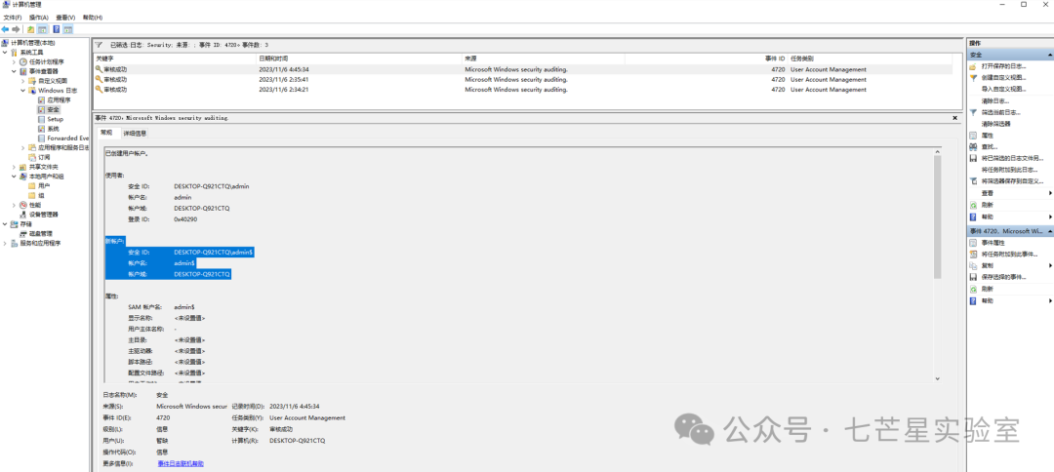Click 查找 binoculars action
Image resolution: width=1054 pixels, height=472 pixels.
[990, 146]
